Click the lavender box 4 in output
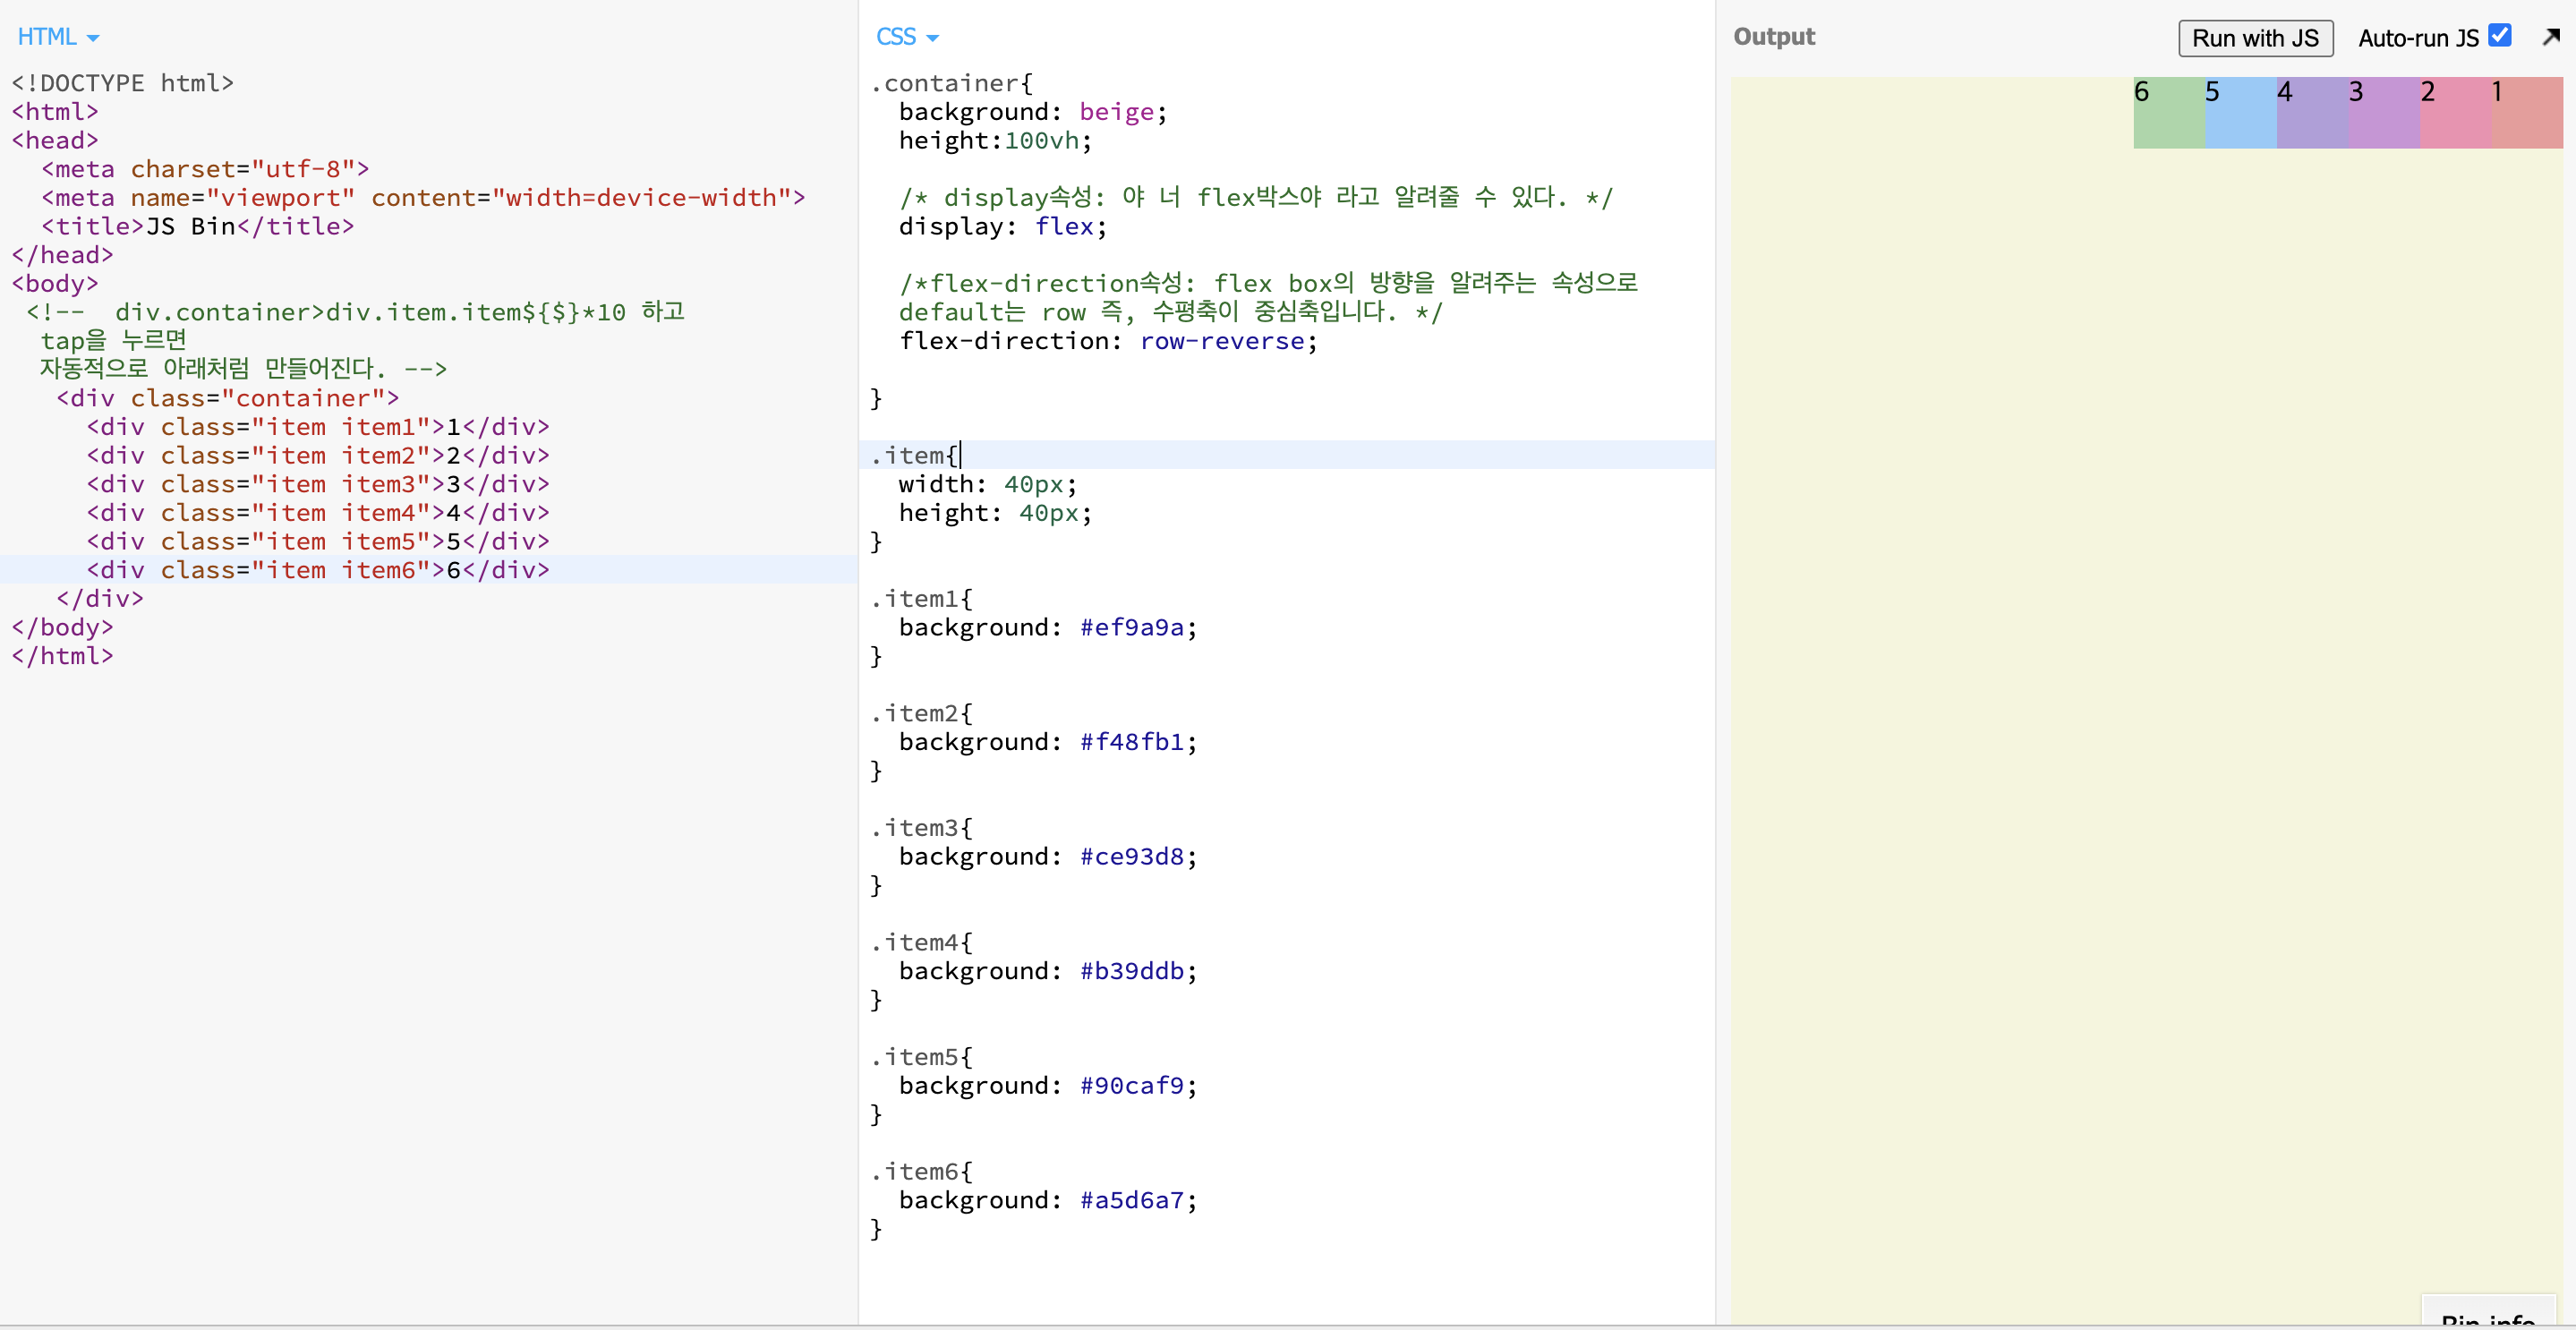Image resolution: width=2576 pixels, height=1330 pixels. (2313, 113)
